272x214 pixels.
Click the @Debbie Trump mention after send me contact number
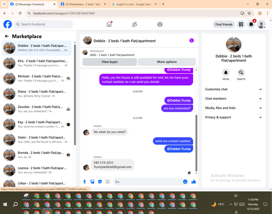pos(178,149)
